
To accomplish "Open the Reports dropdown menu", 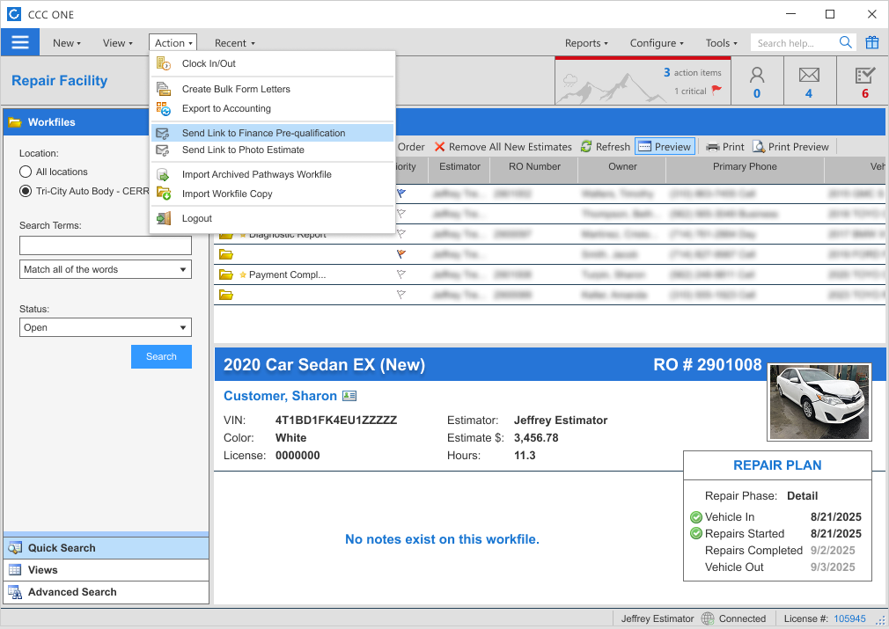I will pyautogui.click(x=584, y=42).
